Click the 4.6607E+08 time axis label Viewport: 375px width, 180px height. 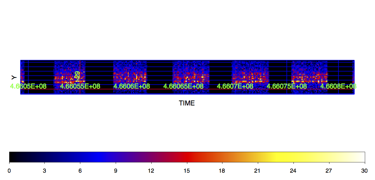click(235, 86)
